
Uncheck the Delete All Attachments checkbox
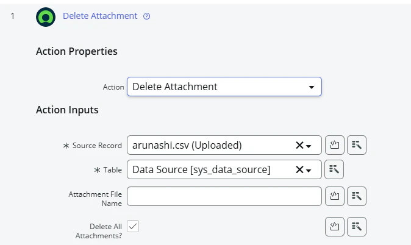pos(133,226)
